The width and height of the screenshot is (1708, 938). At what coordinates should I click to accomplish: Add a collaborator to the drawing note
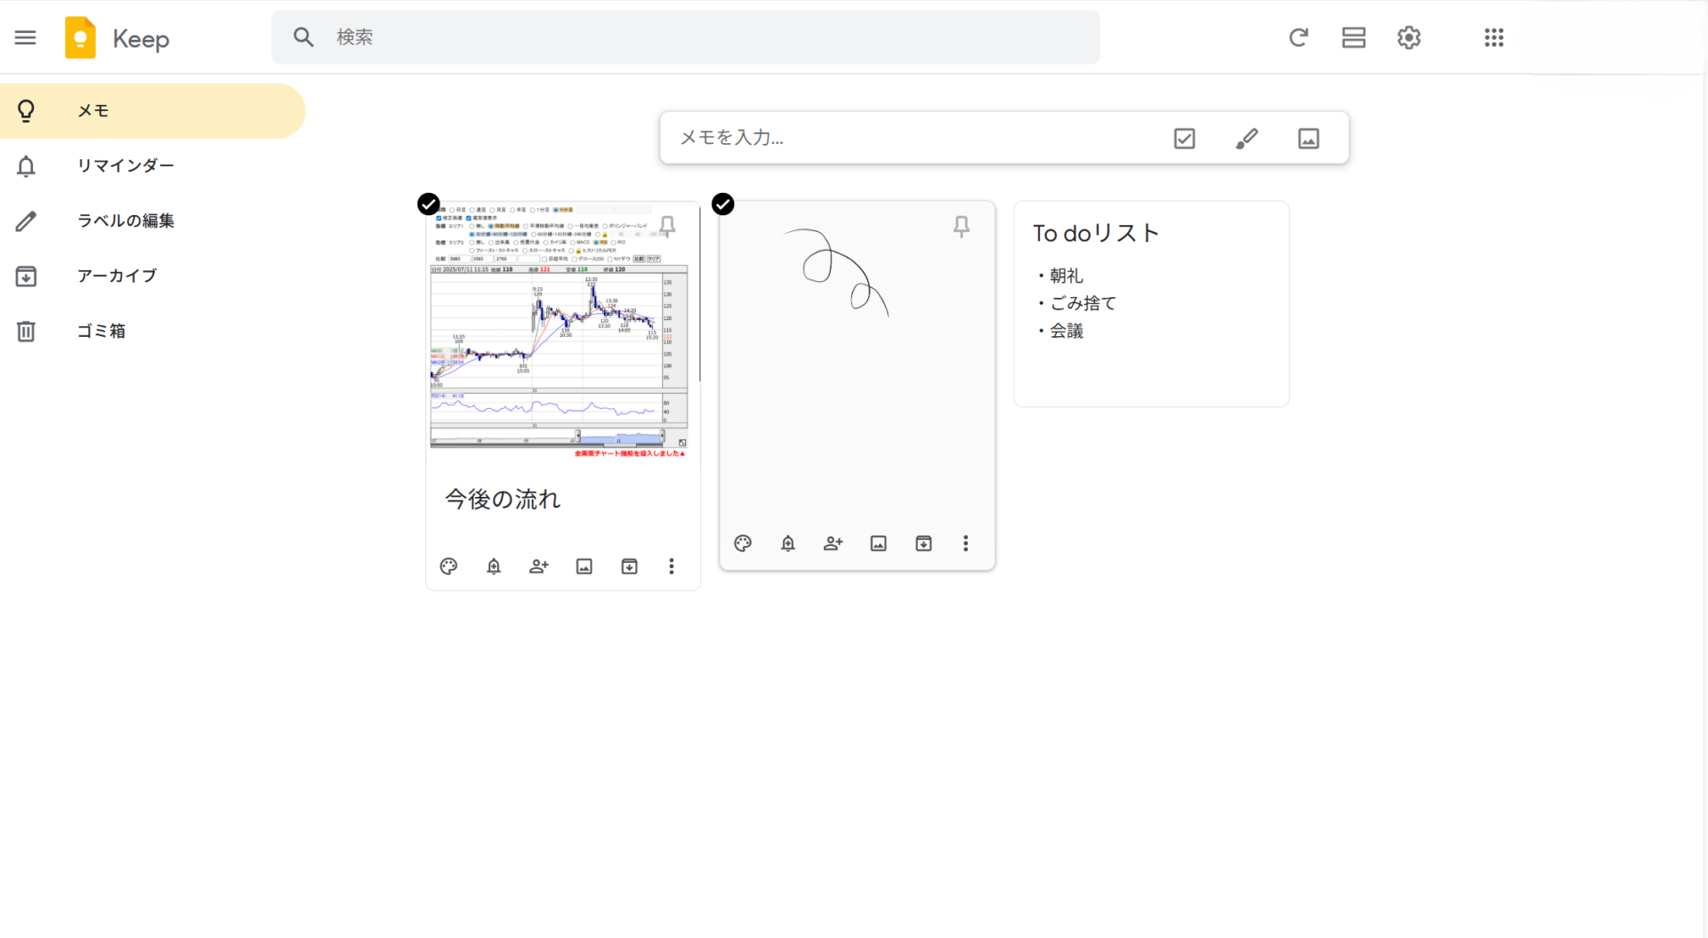tap(833, 543)
